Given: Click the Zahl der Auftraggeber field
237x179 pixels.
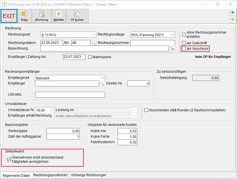Looking at the screenshot, I should [x=63, y=136].
